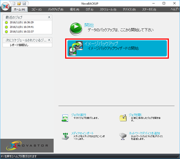Click the image backup disk drives icon
Viewport: 180px width, 159px height.
click(76, 48)
